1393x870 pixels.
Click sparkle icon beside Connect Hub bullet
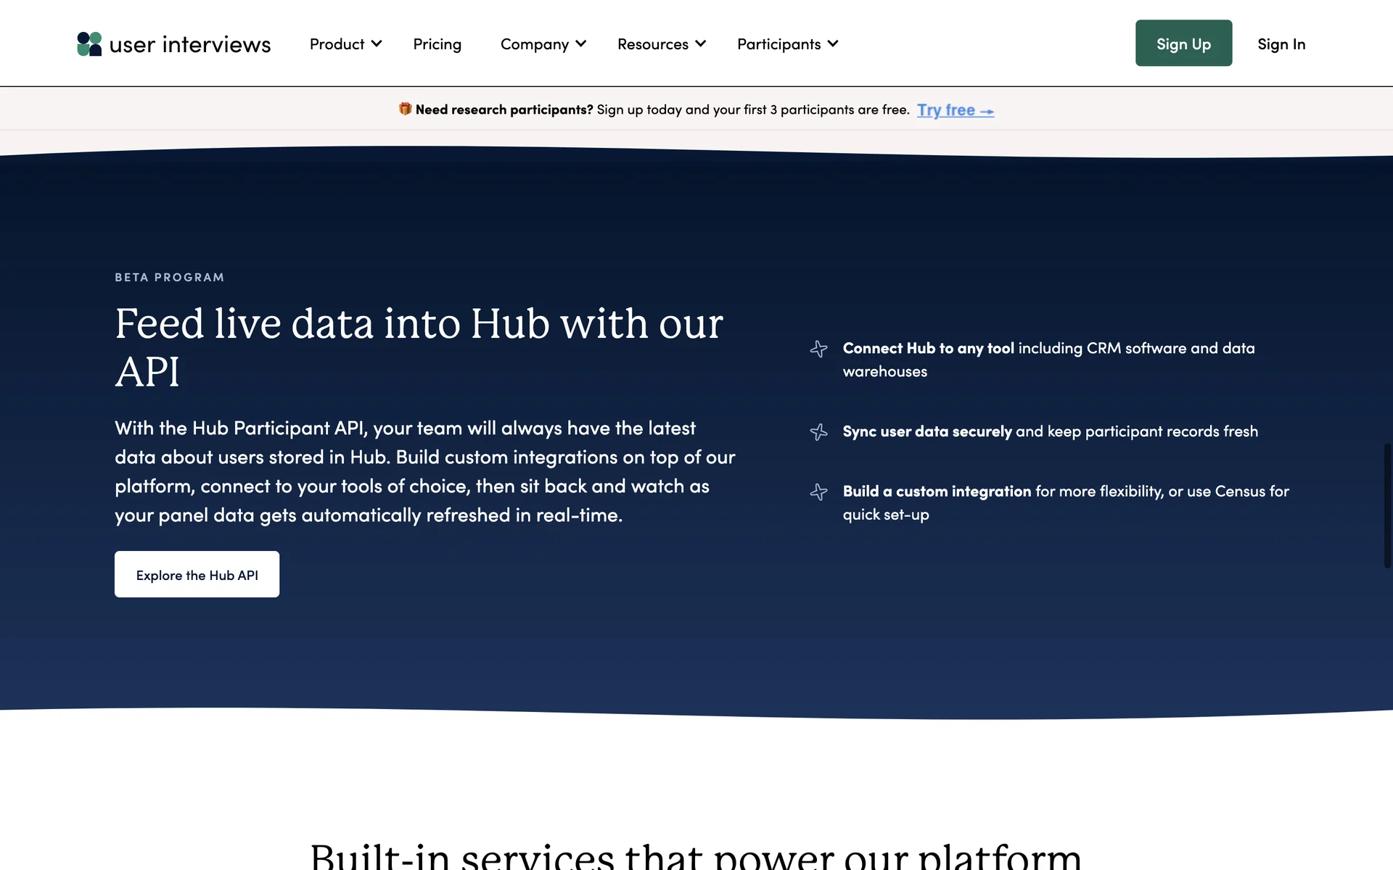tap(818, 349)
